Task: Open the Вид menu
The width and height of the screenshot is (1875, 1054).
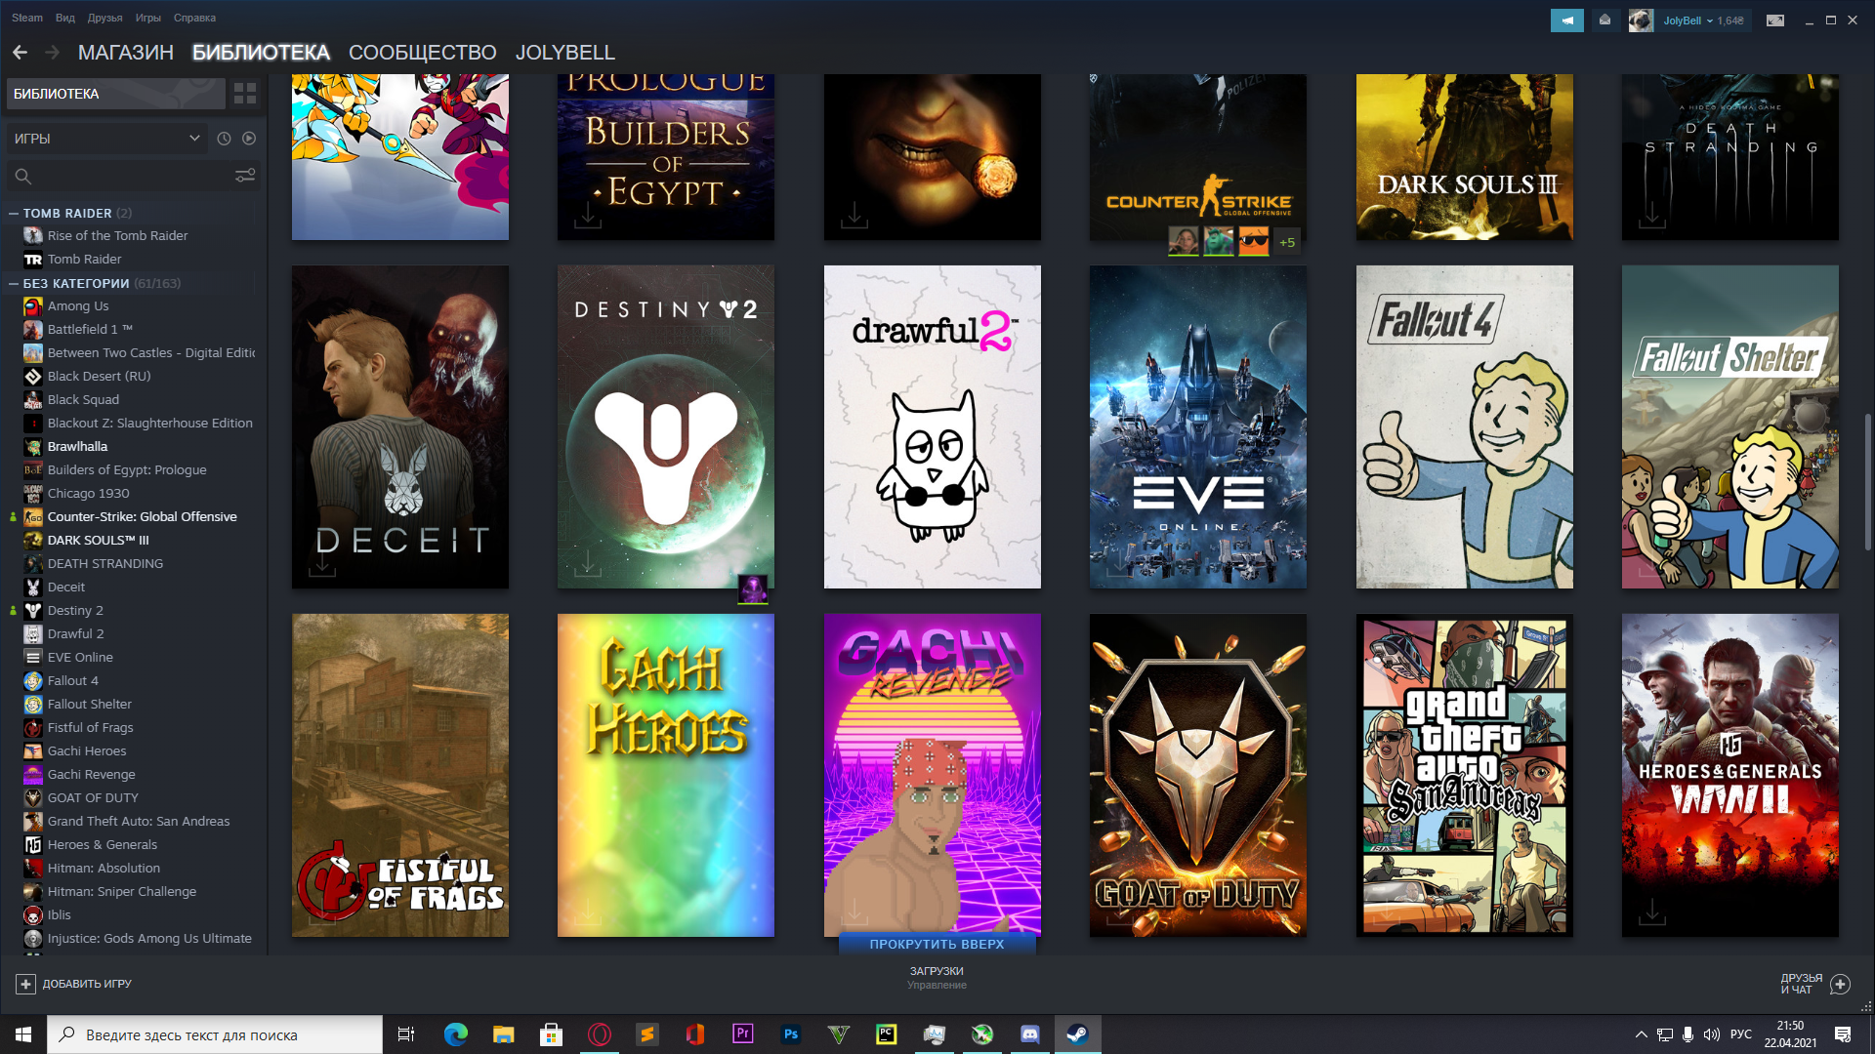Action: point(65,18)
